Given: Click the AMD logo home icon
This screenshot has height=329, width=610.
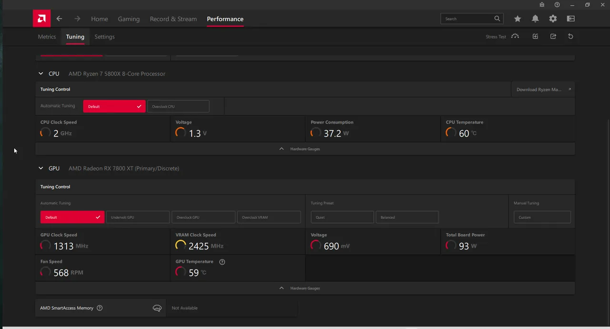Looking at the screenshot, I should coord(41,19).
